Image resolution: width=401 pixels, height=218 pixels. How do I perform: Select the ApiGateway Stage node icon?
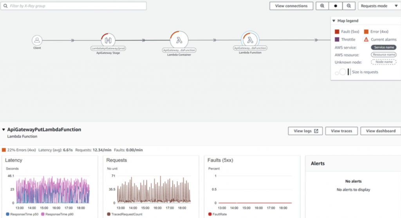108,40
